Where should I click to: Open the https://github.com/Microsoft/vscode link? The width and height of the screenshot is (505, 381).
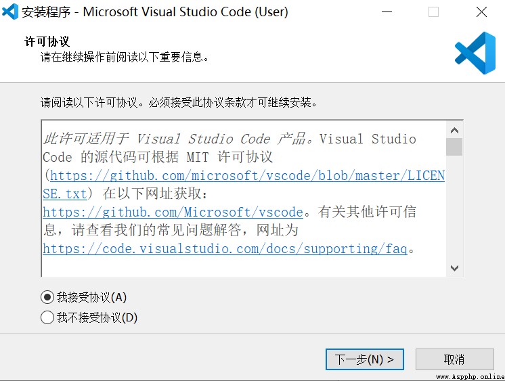tap(173, 212)
